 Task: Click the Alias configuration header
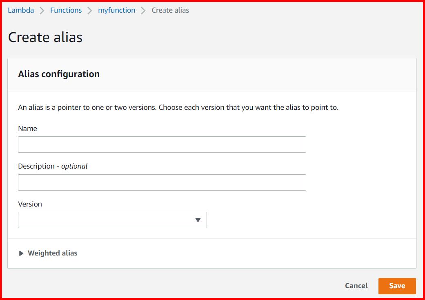59,74
